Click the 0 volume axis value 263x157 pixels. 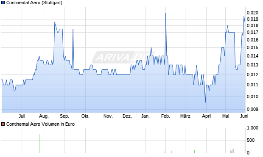tap(248, 153)
